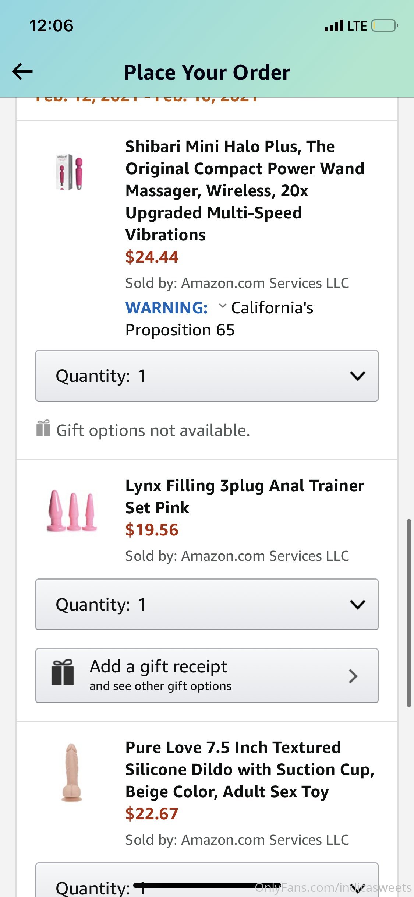Open Pure Love 7.5 Inch product title
The image size is (414, 897).
tap(250, 770)
